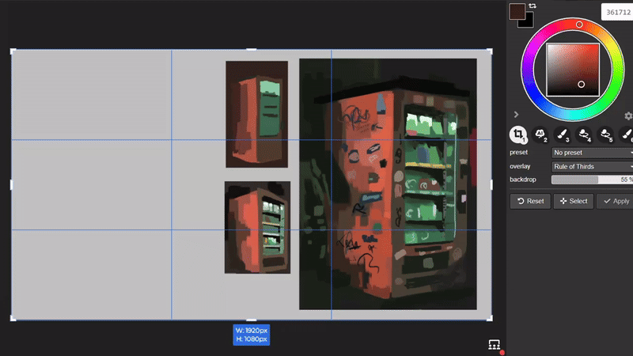
Task: Expand the panel with the chevron arrow
Action: point(516,115)
